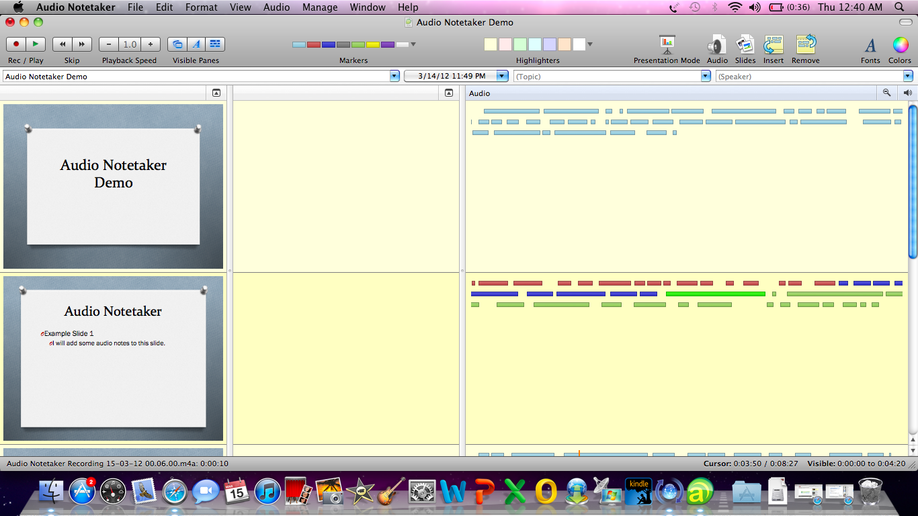Play the audio with the green Play button
The height and width of the screenshot is (516, 918).
(x=35, y=44)
